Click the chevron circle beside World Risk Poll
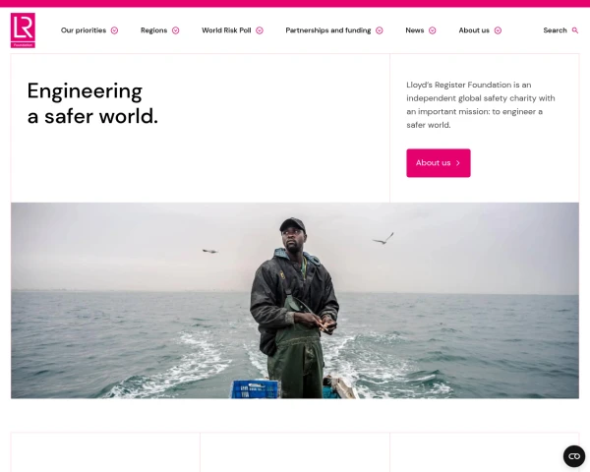The image size is (590, 472). coord(260,30)
